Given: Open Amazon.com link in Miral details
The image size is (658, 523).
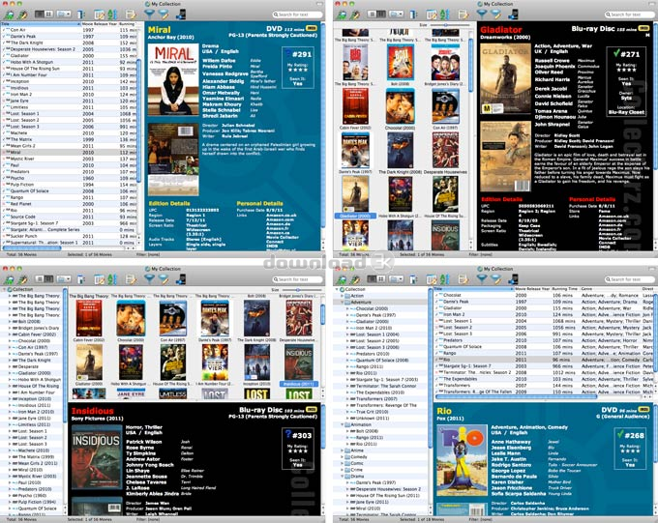Looking at the screenshot, I should click(x=280, y=219).
